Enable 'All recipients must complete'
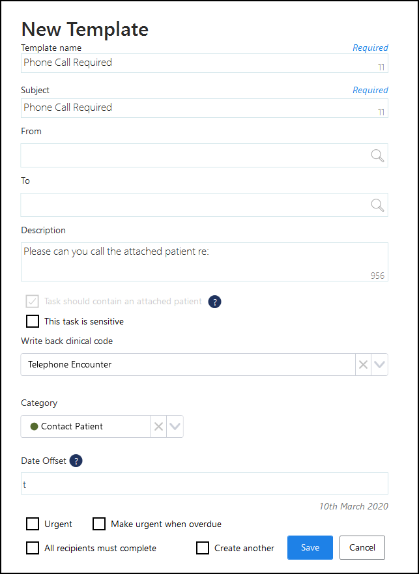The height and width of the screenshot is (574, 419). click(x=33, y=548)
